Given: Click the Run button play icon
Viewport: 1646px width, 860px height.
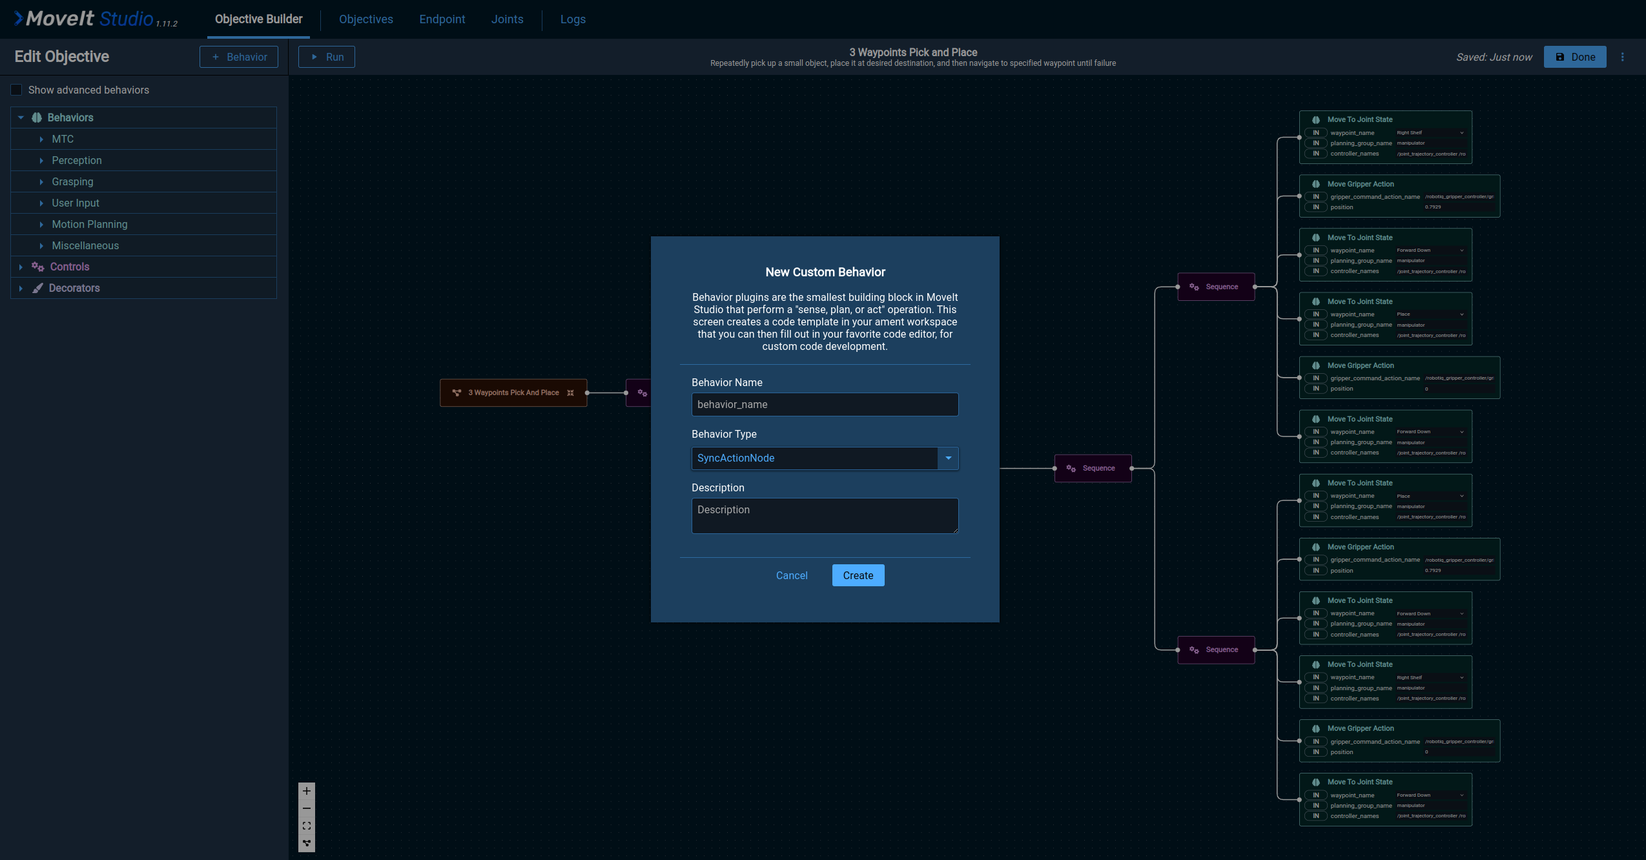Looking at the screenshot, I should (x=314, y=56).
